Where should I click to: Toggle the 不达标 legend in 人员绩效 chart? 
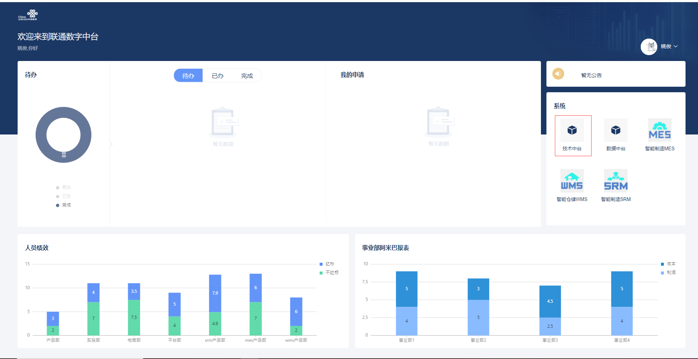point(329,273)
